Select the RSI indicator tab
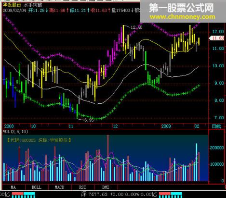Screen dimensions: 226x198 coord(83,187)
